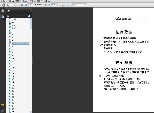Screen dimensions: 154x113
Task: Select the 前言 bookmark
Action: (14, 28)
